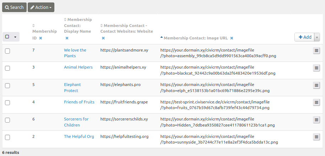Open the Animal Helpers contact link
Screen dimensions: 325x156
78,67
